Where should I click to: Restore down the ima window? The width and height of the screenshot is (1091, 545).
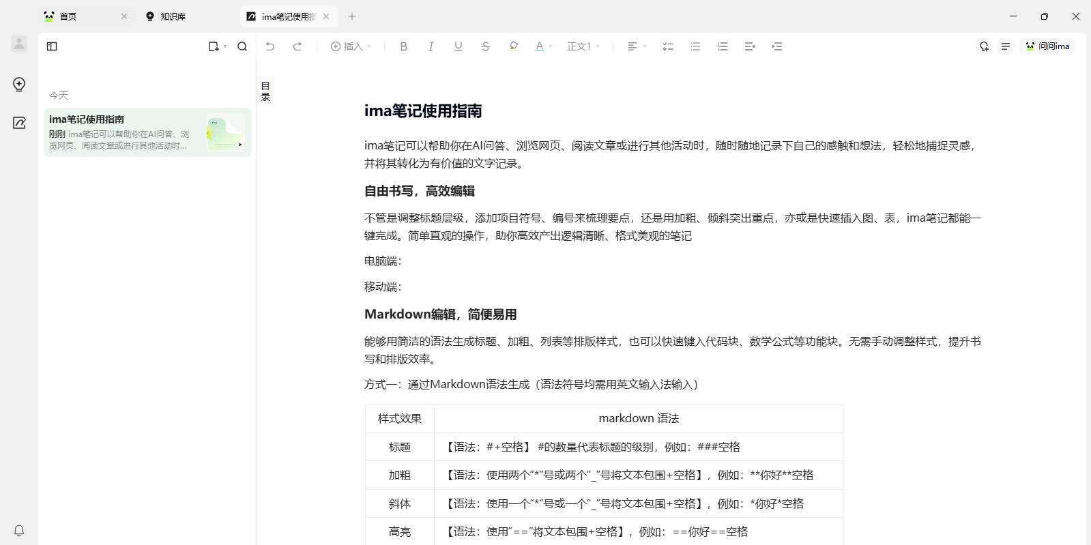(1045, 16)
